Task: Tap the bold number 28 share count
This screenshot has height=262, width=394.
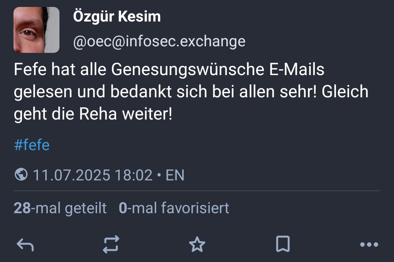Action: tap(22, 208)
